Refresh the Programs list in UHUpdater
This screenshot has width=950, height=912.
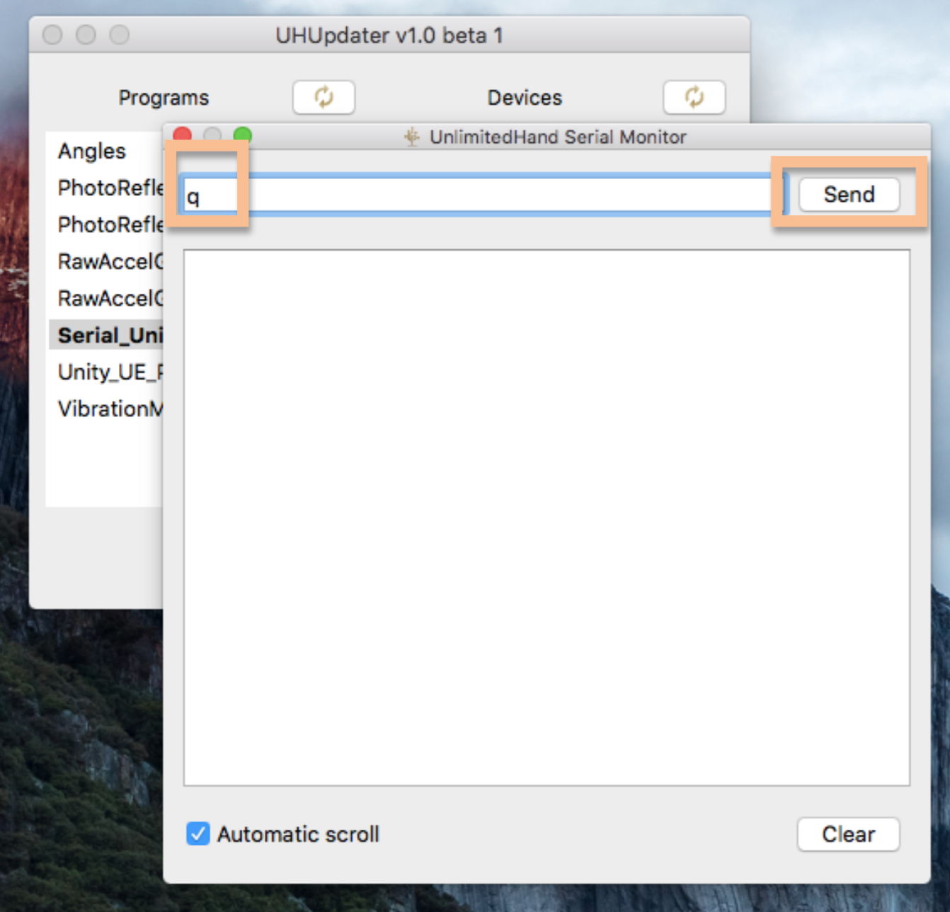pos(324,97)
